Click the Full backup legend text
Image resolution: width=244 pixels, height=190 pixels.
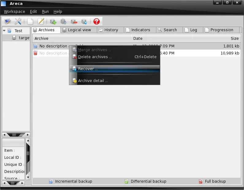[215, 181]
